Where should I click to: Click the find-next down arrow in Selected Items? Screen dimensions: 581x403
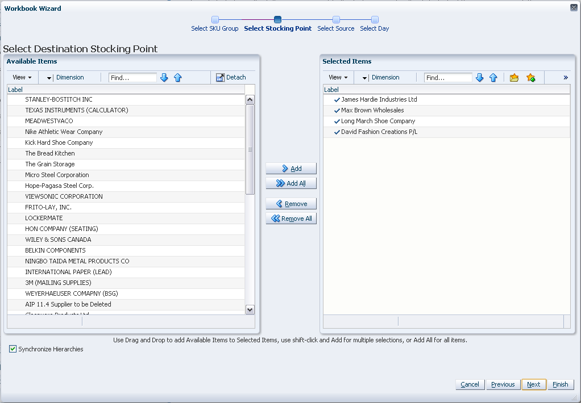[x=479, y=78]
